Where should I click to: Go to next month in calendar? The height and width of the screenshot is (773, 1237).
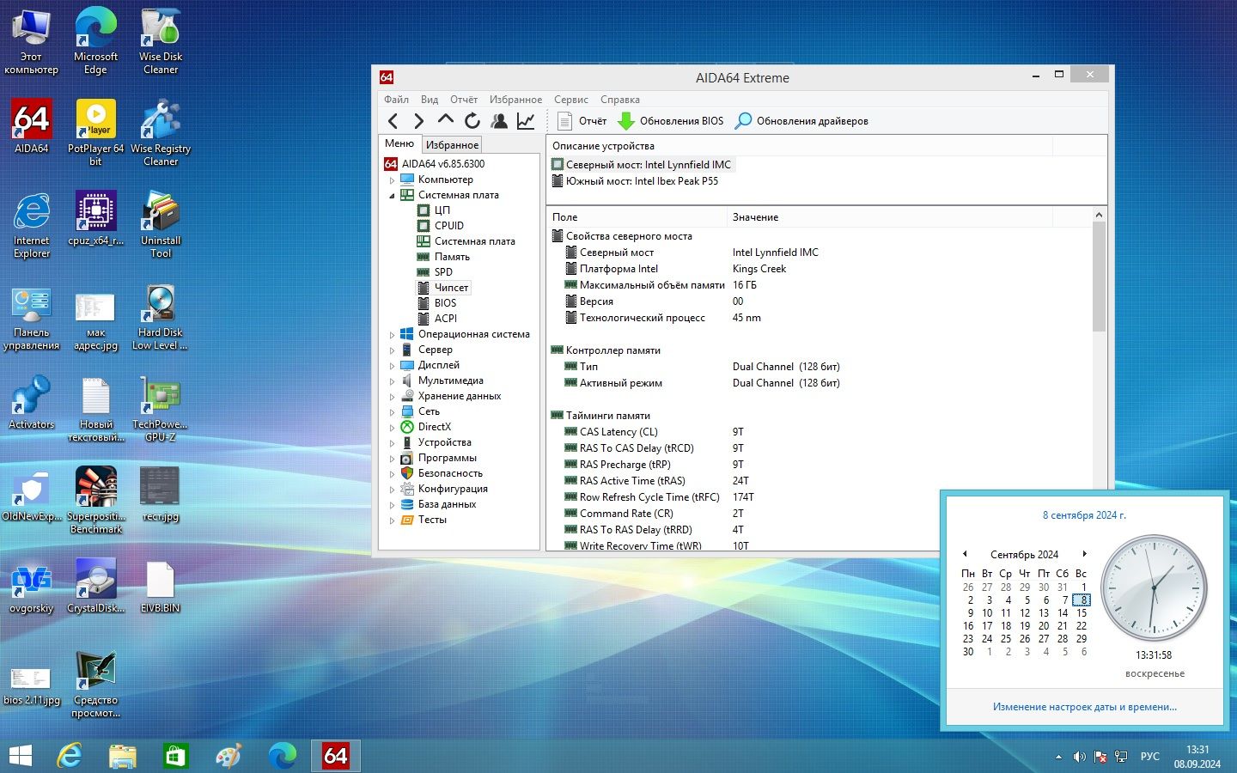1085,554
